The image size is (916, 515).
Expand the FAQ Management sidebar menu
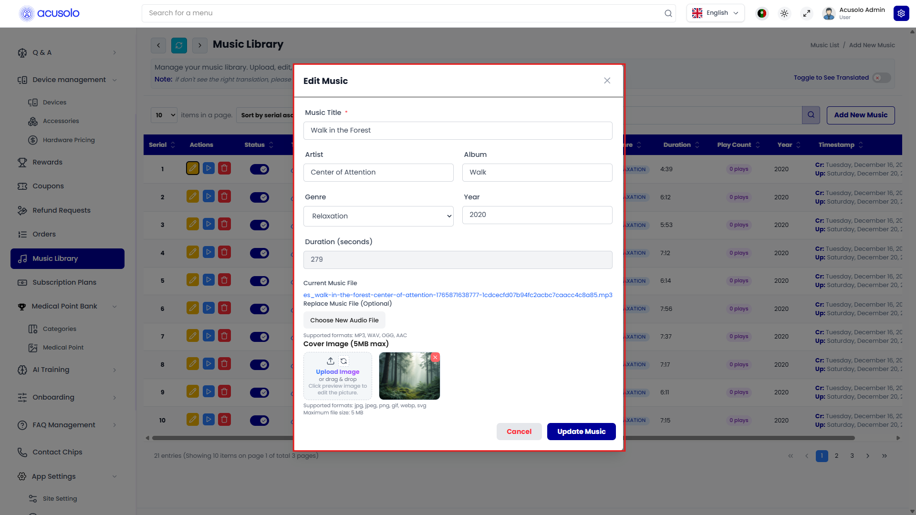tap(67, 425)
